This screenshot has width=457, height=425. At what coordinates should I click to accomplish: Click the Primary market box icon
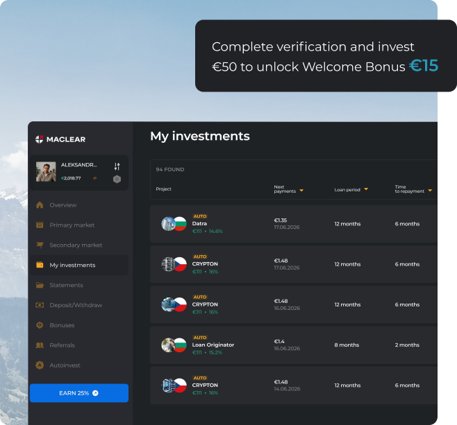[40, 225]
